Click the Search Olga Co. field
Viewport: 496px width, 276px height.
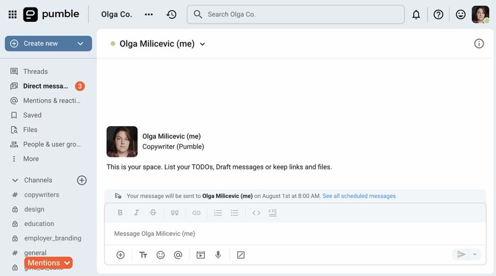pyautogui.click(x=295, y=15)
